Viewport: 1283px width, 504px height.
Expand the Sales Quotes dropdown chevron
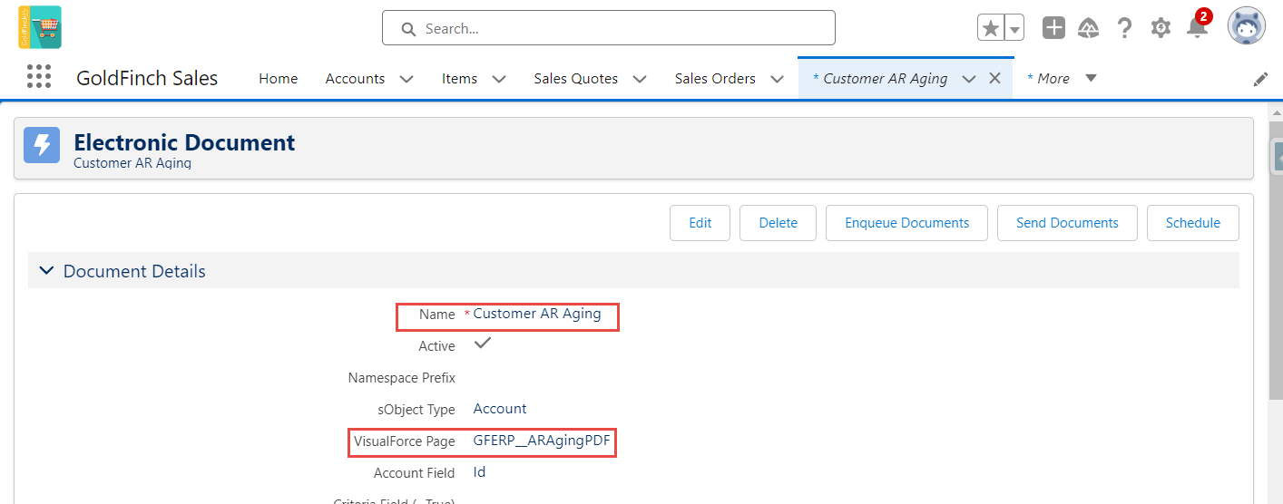click(x=640, y=79)
